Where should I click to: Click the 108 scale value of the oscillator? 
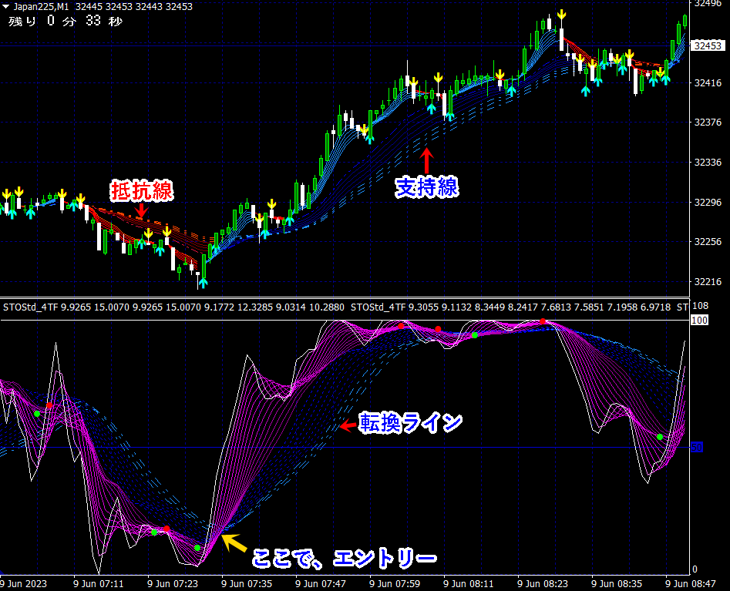click(x=700, y=306)
